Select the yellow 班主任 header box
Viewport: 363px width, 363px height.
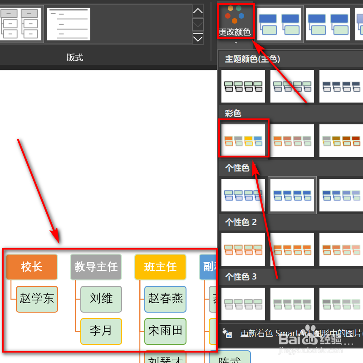[161, 267]
